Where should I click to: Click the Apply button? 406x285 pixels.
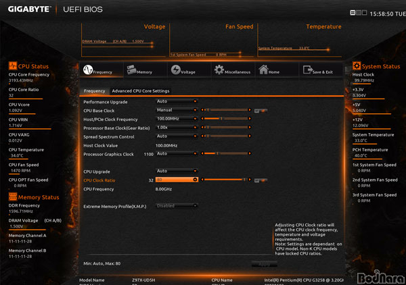tap(264, 264)
